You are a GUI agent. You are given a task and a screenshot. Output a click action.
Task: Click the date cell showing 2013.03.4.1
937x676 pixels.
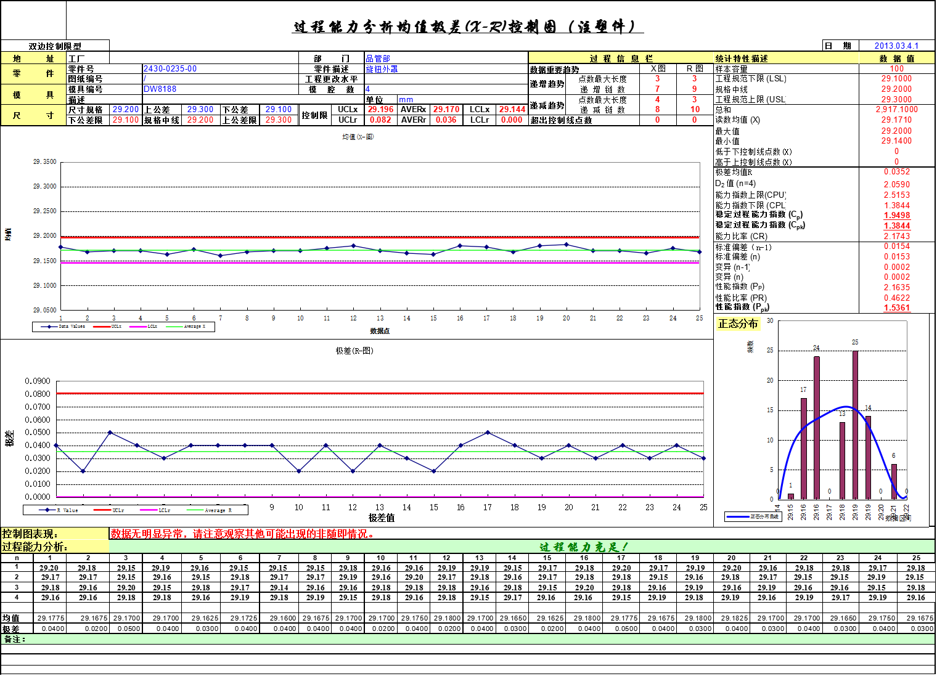896,46
